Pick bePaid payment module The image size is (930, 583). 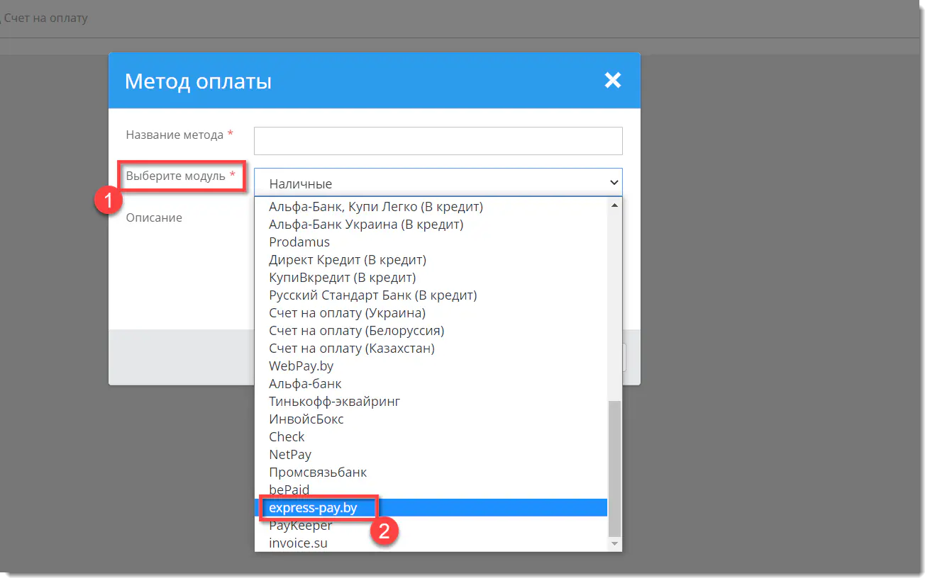[289, 490]
